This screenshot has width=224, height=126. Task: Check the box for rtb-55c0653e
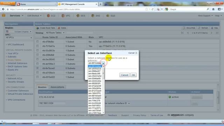point(37,50)
